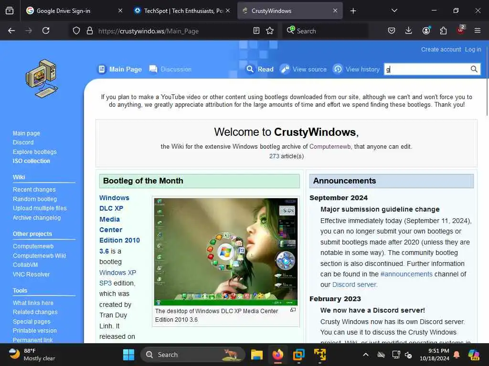Open the CollabVM sidebar link
Image resolution: width=489 pixels, height=366 pixels.
[25, 265]
